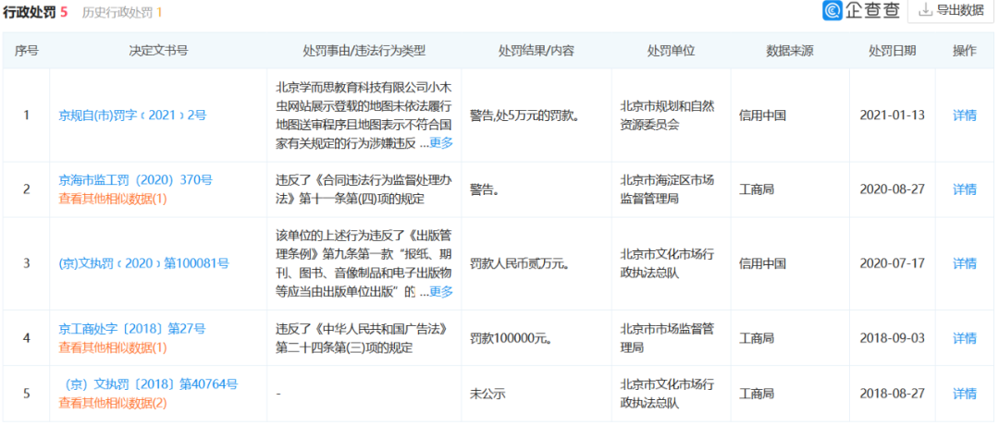
Task: Select 信用中国 source in row 3
Action: point(762,263)
